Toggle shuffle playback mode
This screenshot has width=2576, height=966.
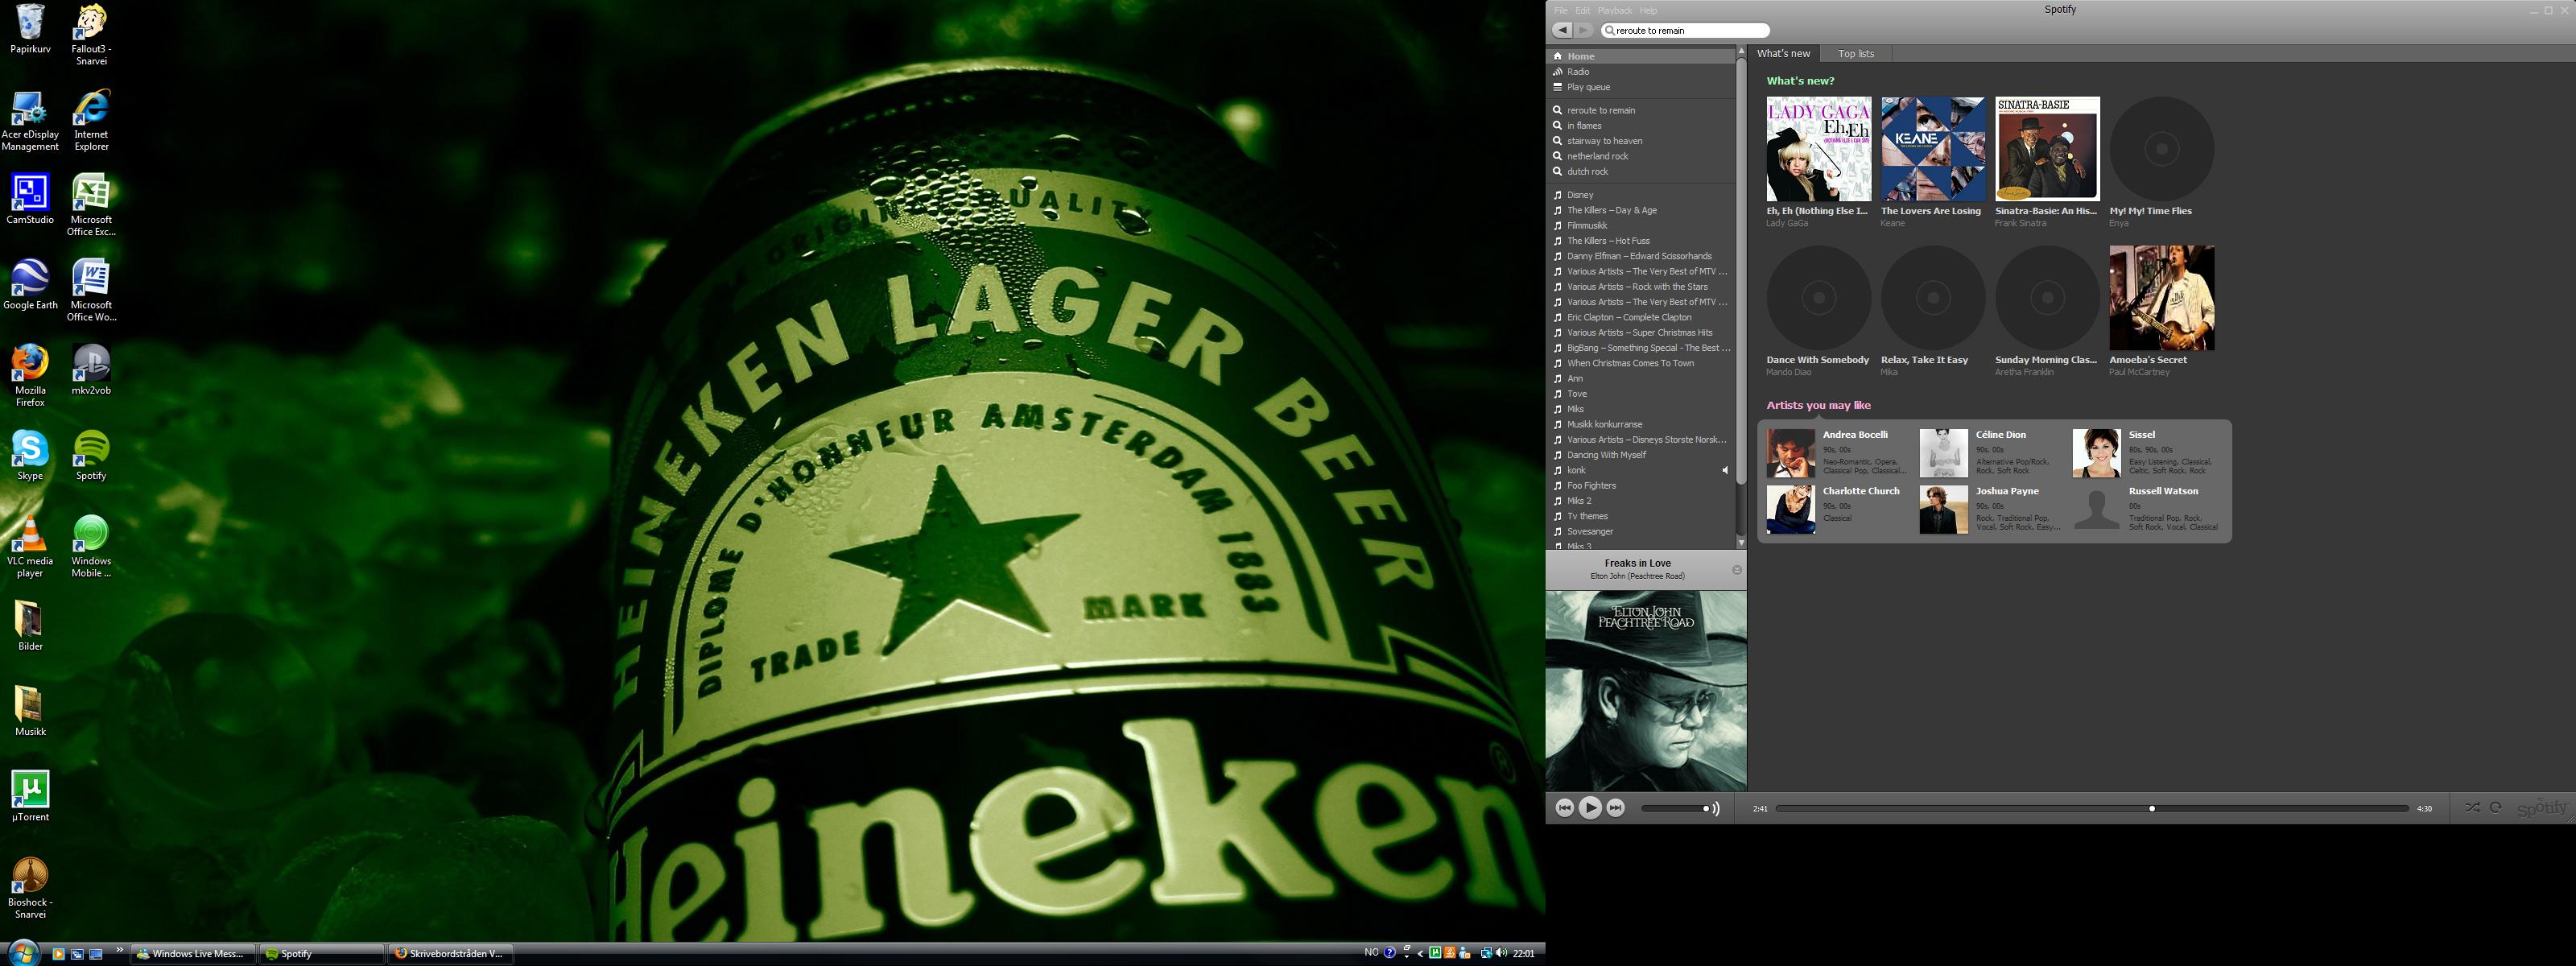[x=2472, y=808]
